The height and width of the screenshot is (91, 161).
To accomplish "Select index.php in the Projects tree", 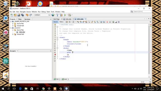I will click(x=22, y=32).
